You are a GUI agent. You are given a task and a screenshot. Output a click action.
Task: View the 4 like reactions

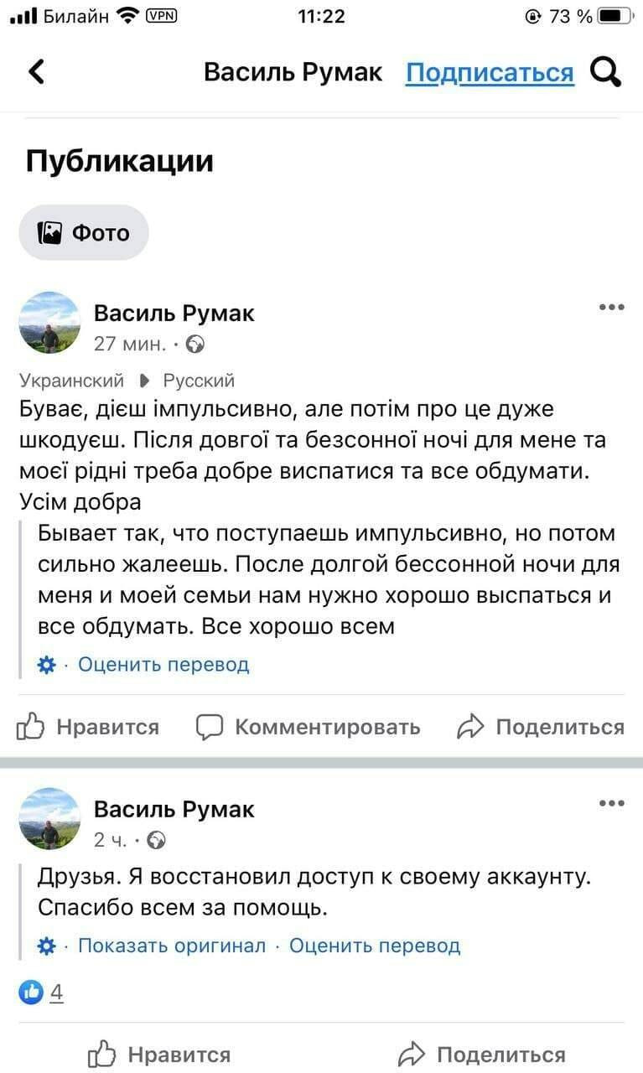tap(42, 993)
